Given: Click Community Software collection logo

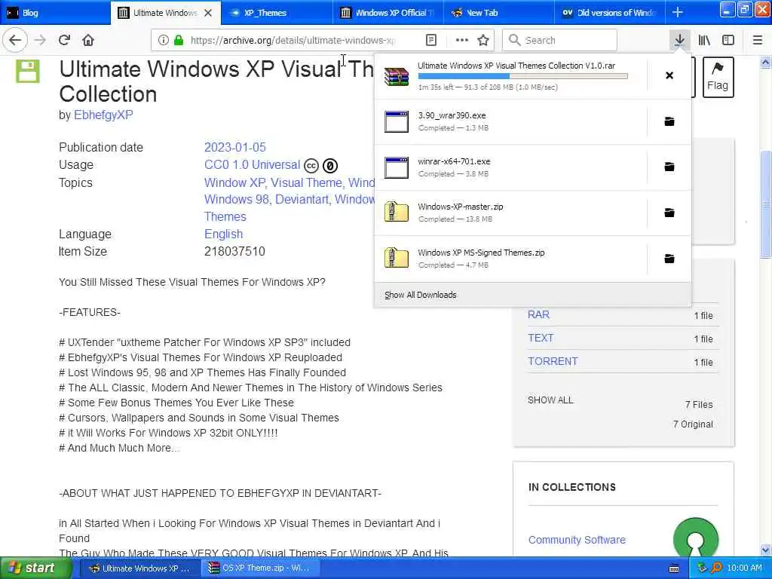Looking at the screenshot, I should (695, 538).
